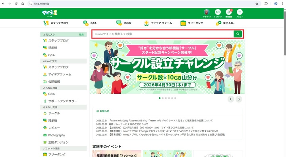This screenshot has height=157, width=286.
Task: Open スタッフブログ in top navigation
Action: click(x=56, y=23)
